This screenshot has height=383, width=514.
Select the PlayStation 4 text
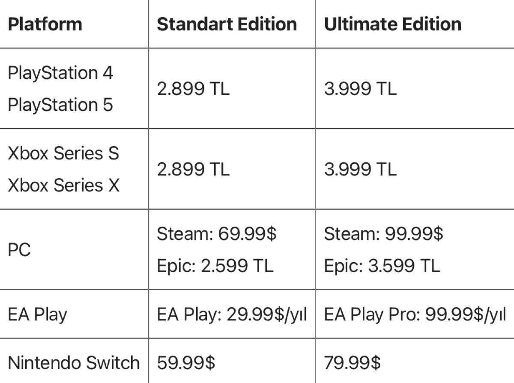coord(60,73)
